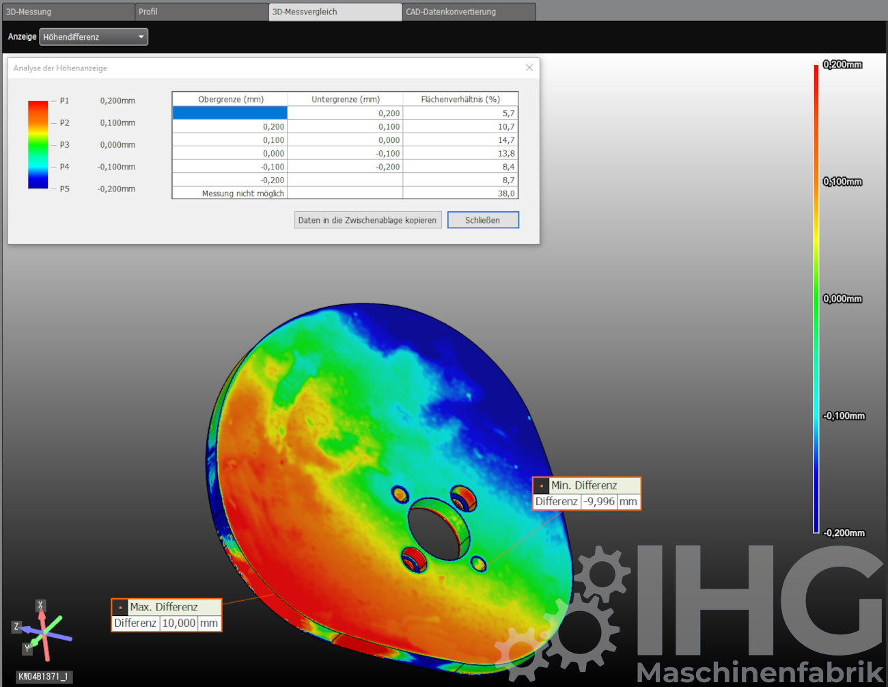
Task: Expand the Anzeige Höhendifferenz dropdown
Action: (x=94, y=37)
